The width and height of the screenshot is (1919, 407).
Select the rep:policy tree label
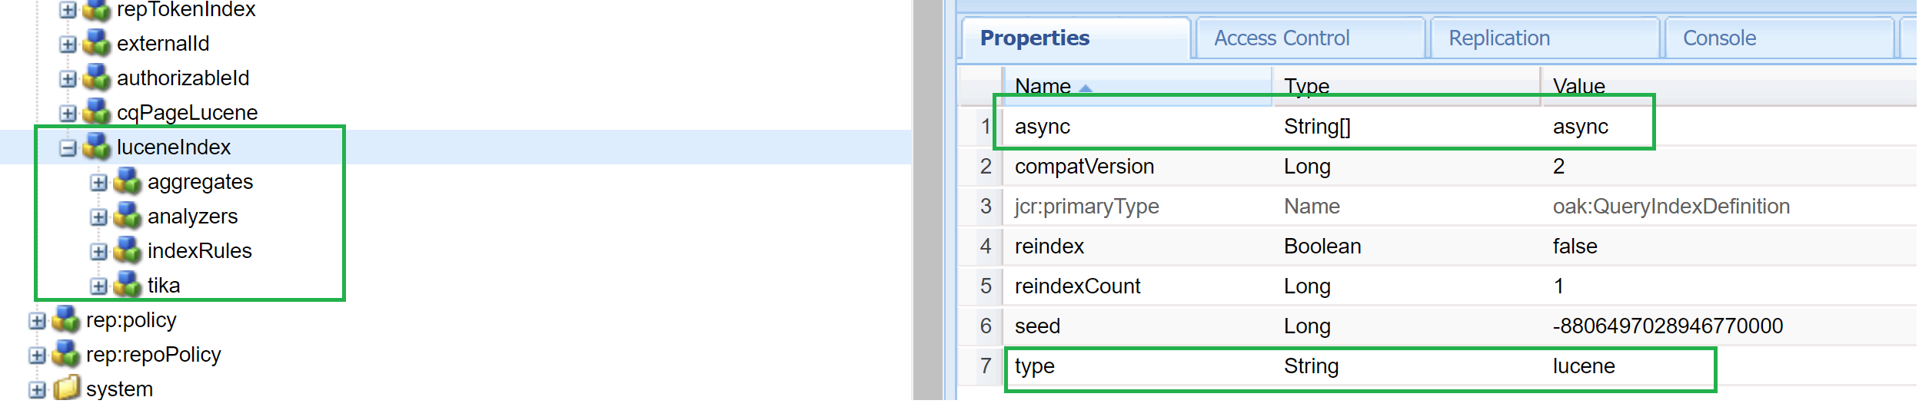(x=131, y=320)
